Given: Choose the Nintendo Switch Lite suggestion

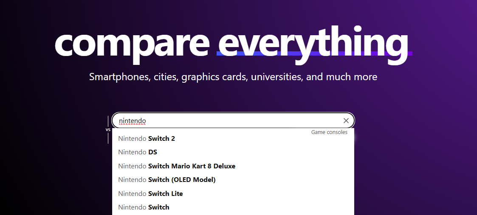Looking at the screenshot, I should point(150,194).
